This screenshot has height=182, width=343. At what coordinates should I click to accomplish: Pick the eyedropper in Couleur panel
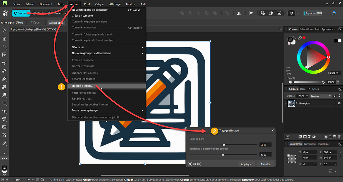[300, 38]
